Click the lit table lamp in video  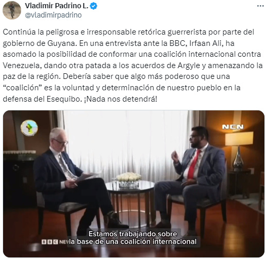click(239, 150)
